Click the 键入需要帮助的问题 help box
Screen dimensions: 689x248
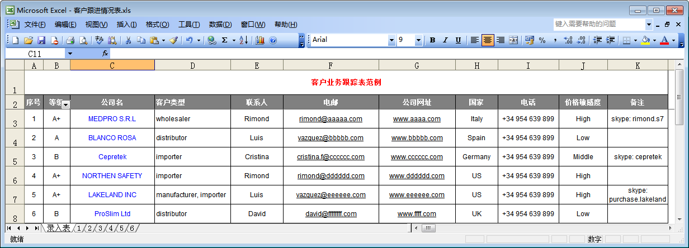pos(599,24)
